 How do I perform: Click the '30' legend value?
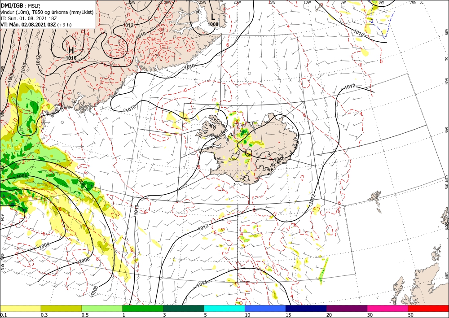pyautogui.click(x=370, y=315)
